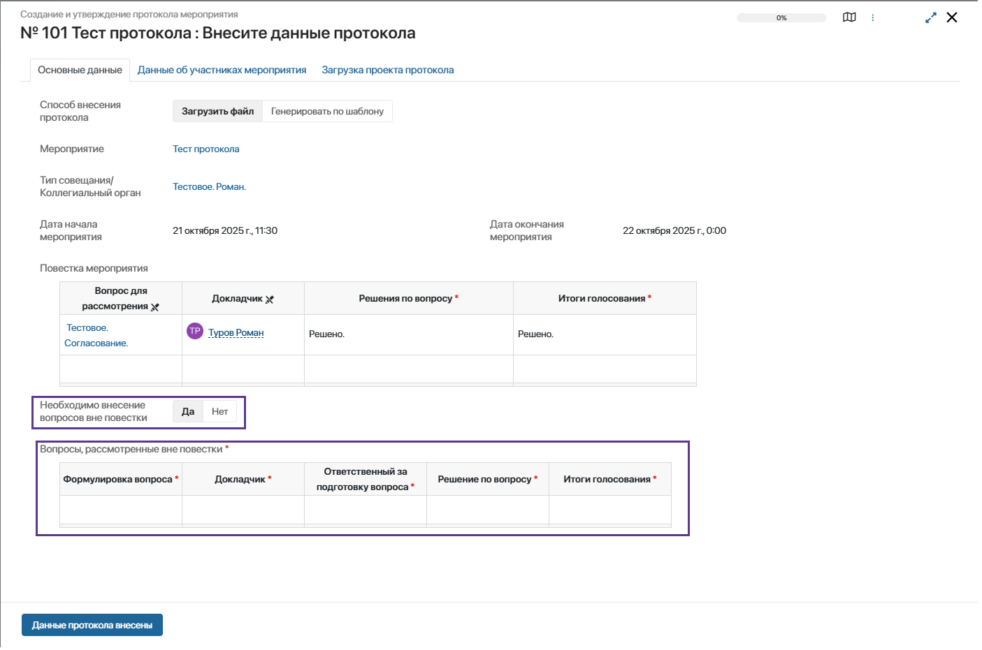982x650 pixels.
Task: Open the Туров Роман user link
Action: 236,333
